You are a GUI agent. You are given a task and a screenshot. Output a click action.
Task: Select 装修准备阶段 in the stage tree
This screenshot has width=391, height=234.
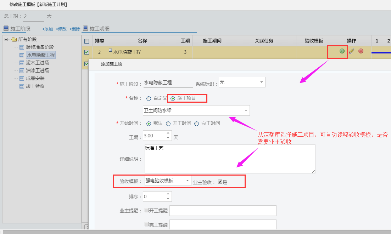coord(40,47)
